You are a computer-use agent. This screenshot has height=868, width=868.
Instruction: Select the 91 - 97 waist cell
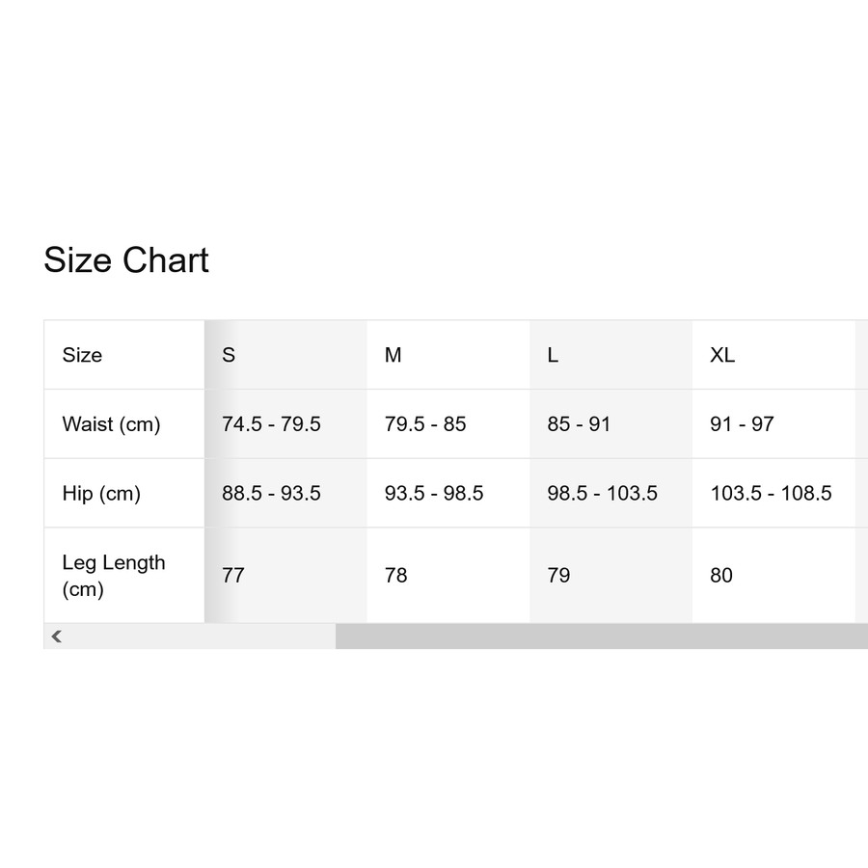coord(742,424)
